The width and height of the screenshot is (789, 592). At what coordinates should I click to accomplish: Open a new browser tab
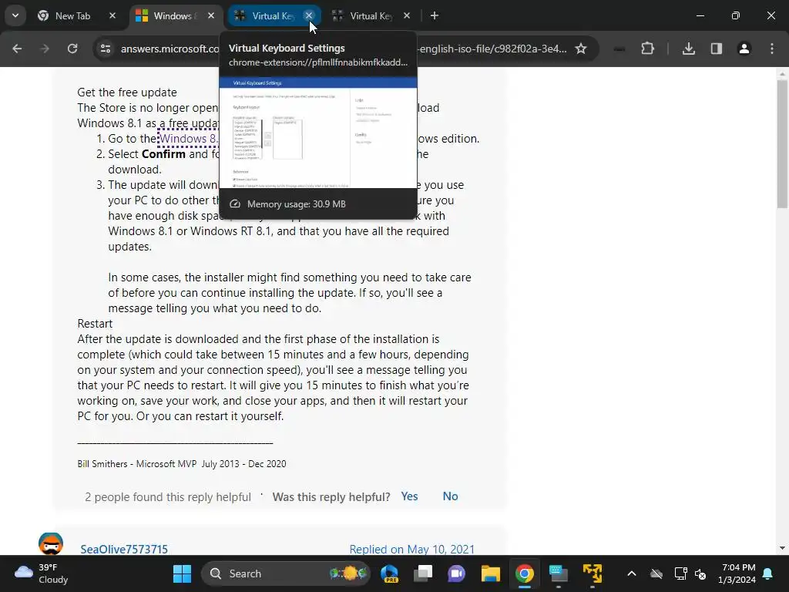(x=435, y=15)
